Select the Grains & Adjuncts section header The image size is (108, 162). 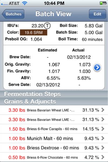pos(54,102)
